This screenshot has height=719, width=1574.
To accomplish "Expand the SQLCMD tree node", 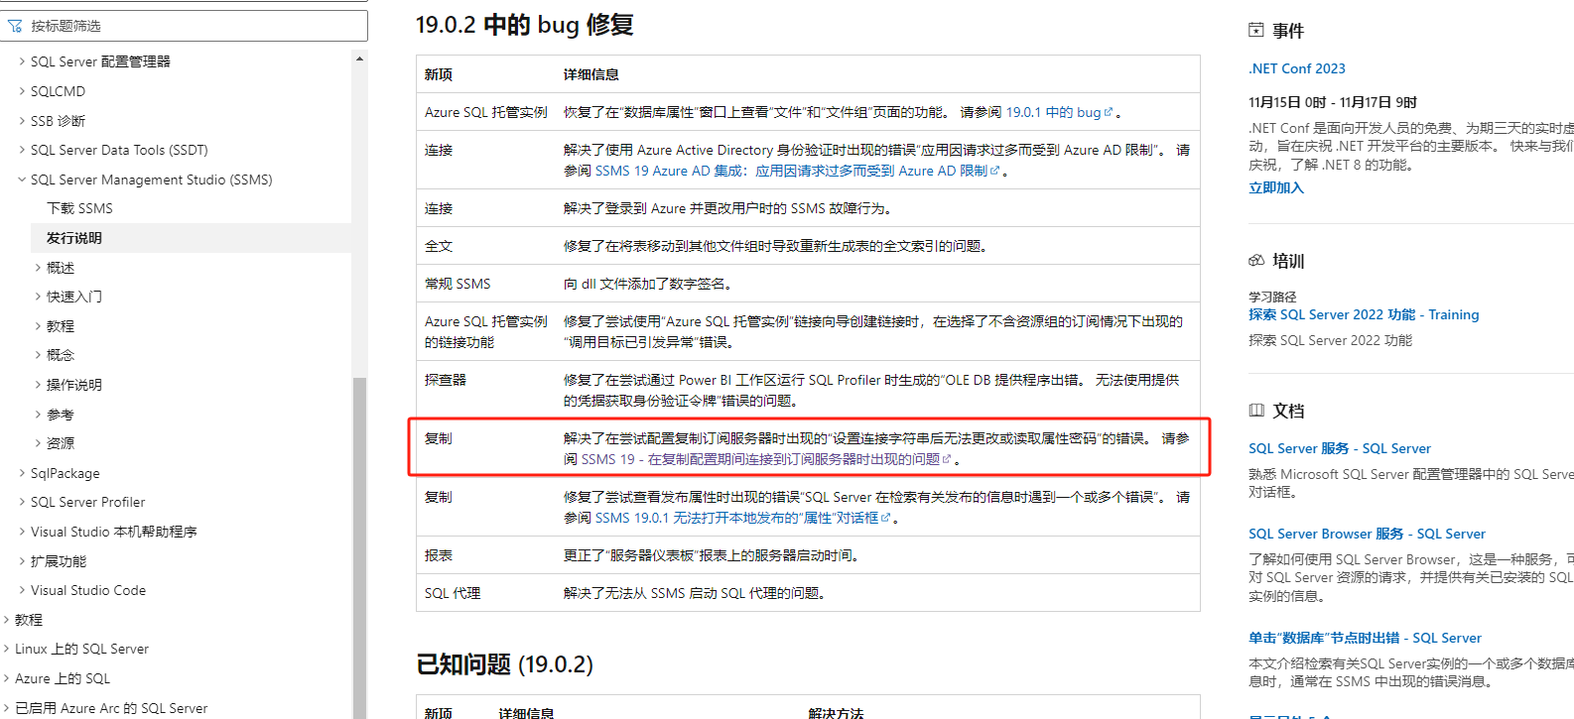I will click(22, 91).
